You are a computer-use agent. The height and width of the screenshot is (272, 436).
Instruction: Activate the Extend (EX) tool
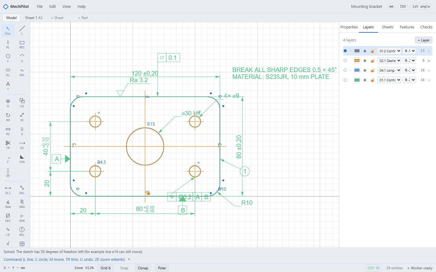[x=22, y=145]
